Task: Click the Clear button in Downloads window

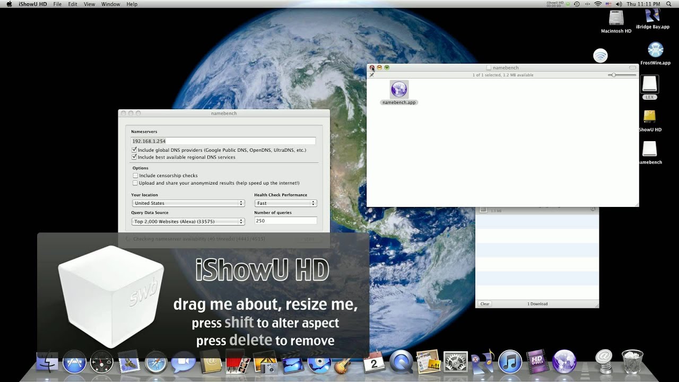Action: tap(485, 304)
